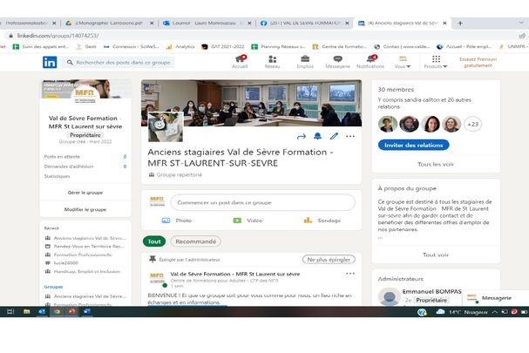Click post author Val de Sèvre Formation name

click(234, 274)
